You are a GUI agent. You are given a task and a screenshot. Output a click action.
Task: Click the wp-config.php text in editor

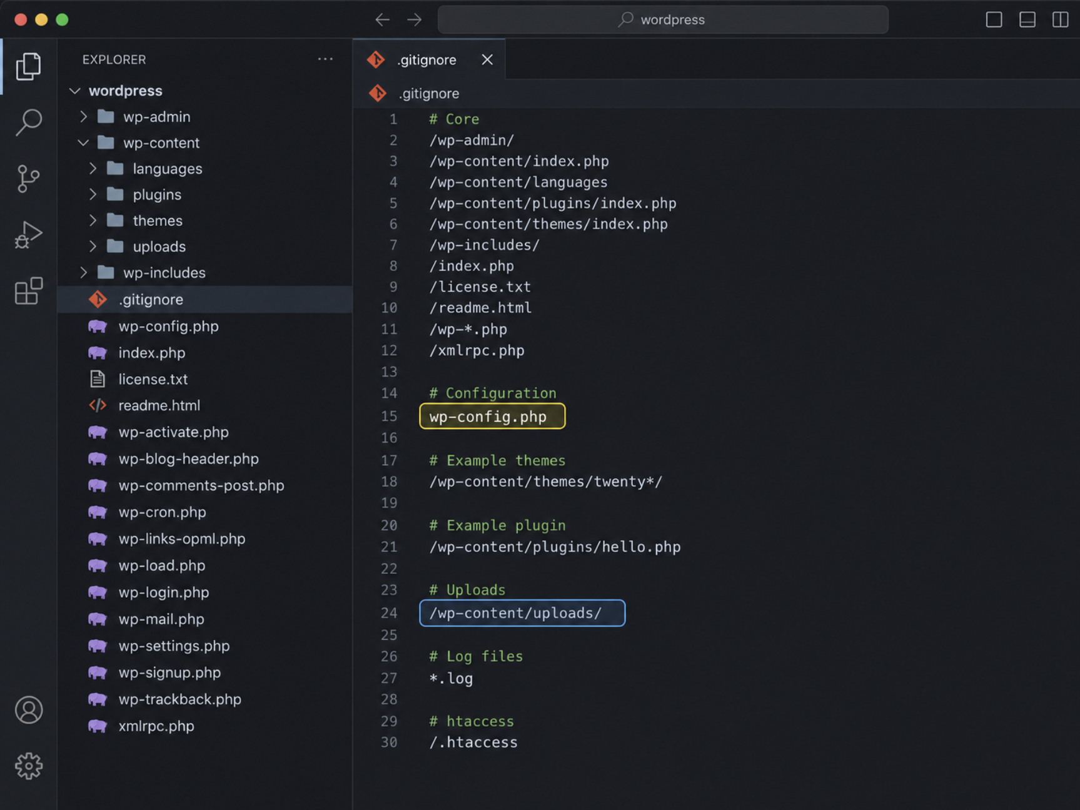pyautogui.click(x=488, y=417)
